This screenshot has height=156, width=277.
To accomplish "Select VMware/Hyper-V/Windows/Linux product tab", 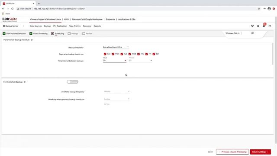I will click(45, 19).
